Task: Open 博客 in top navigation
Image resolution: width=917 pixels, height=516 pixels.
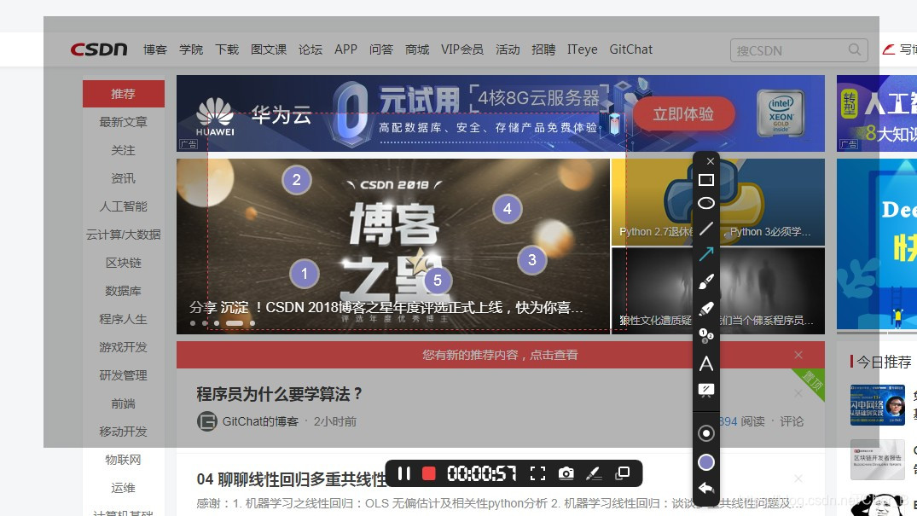Action: coord(155,49)
